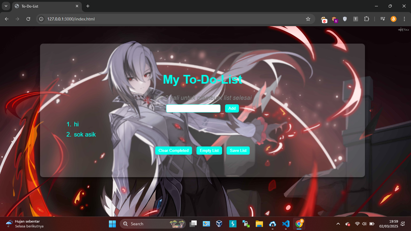The width and height of the screenshot is (411, 231).
Task: Open File Explorer from the taskbar
Action: tap(259, 224)
